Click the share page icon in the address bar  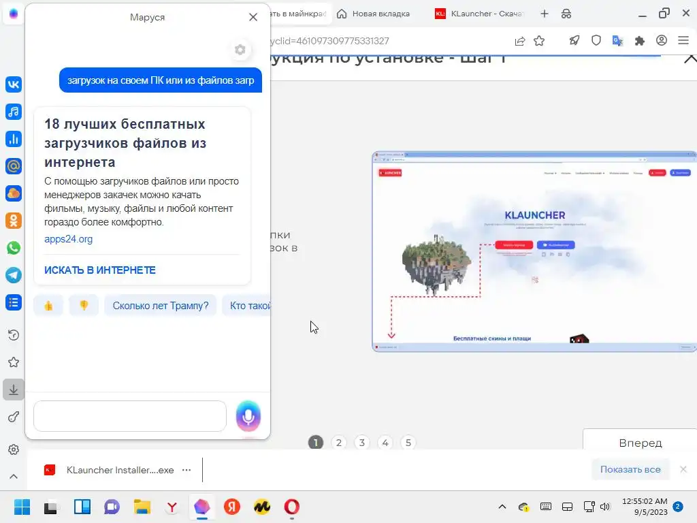(519, 41)
